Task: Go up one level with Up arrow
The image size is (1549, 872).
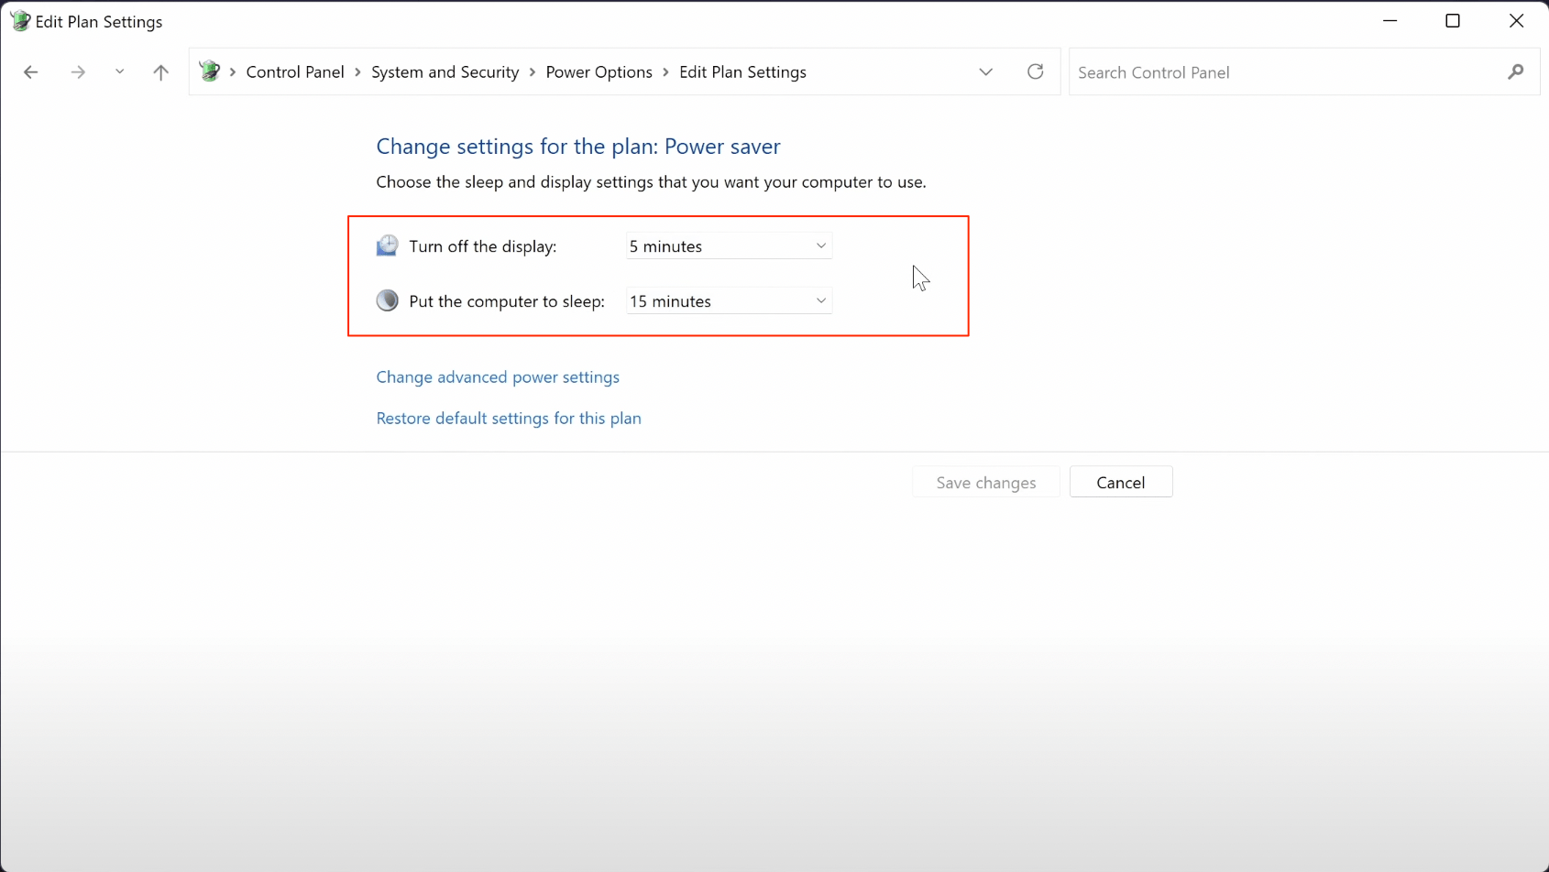Action: [x=161, y=72]
